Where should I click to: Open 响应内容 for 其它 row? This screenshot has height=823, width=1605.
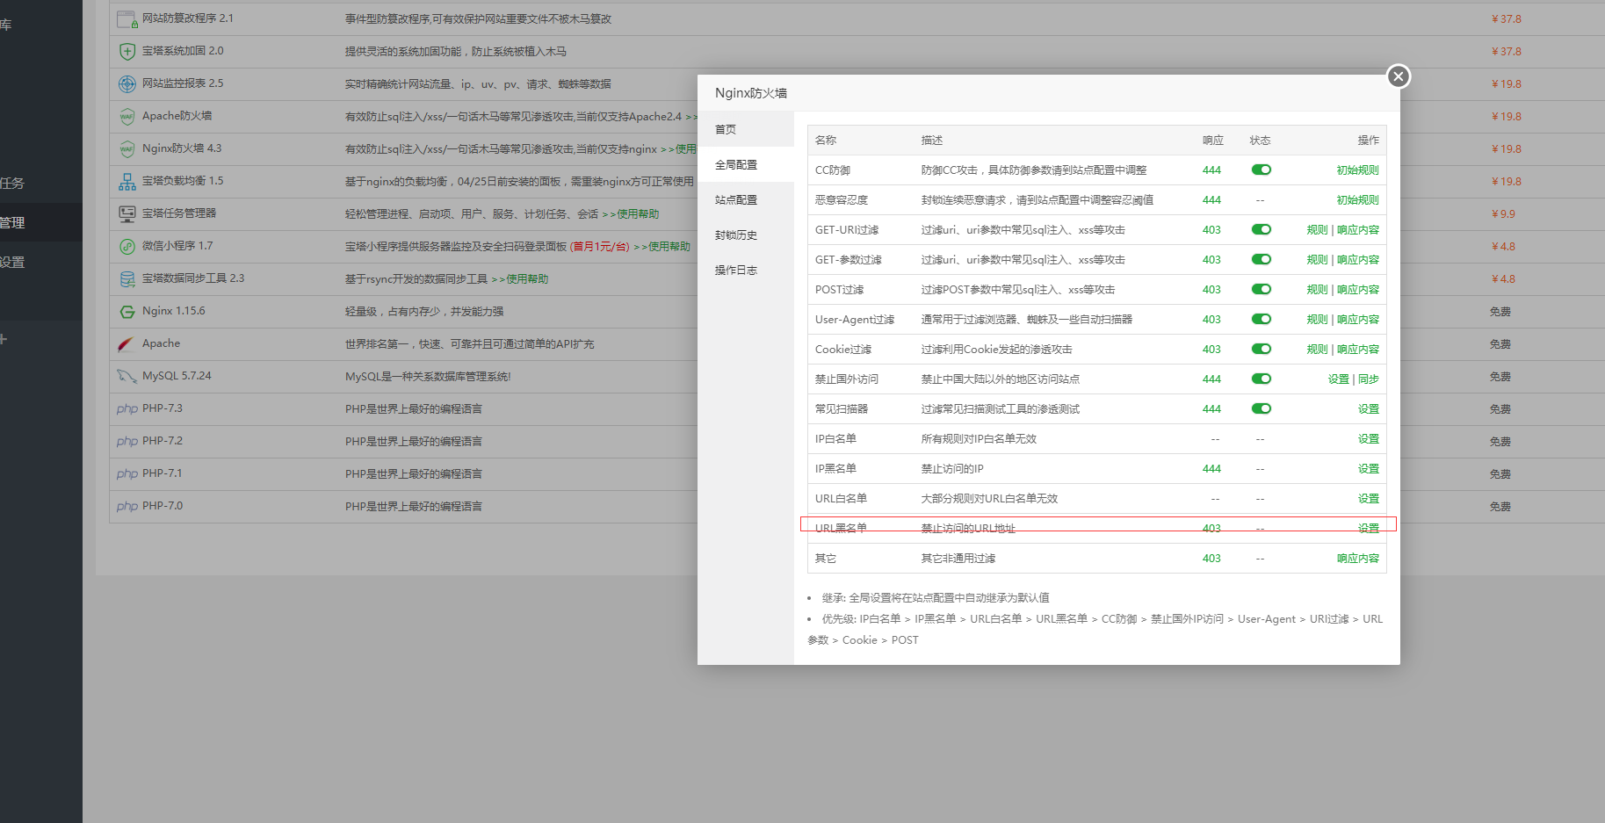pyautogui.click(x=1358, y=559)
